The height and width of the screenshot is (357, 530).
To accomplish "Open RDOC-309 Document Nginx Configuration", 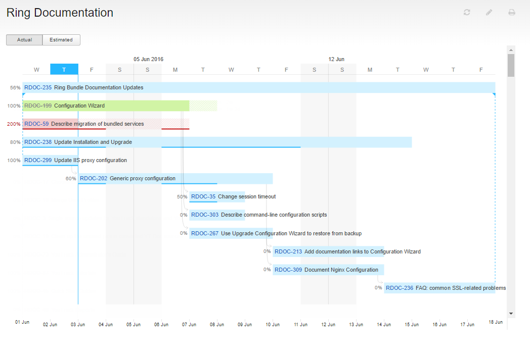I will (x=288, y=270).
